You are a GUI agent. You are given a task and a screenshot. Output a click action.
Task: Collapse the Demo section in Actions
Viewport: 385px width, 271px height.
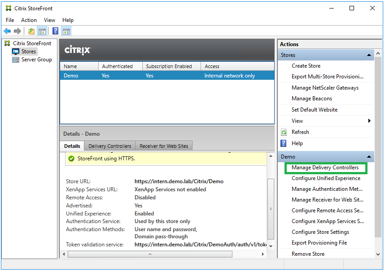point(369,157)
